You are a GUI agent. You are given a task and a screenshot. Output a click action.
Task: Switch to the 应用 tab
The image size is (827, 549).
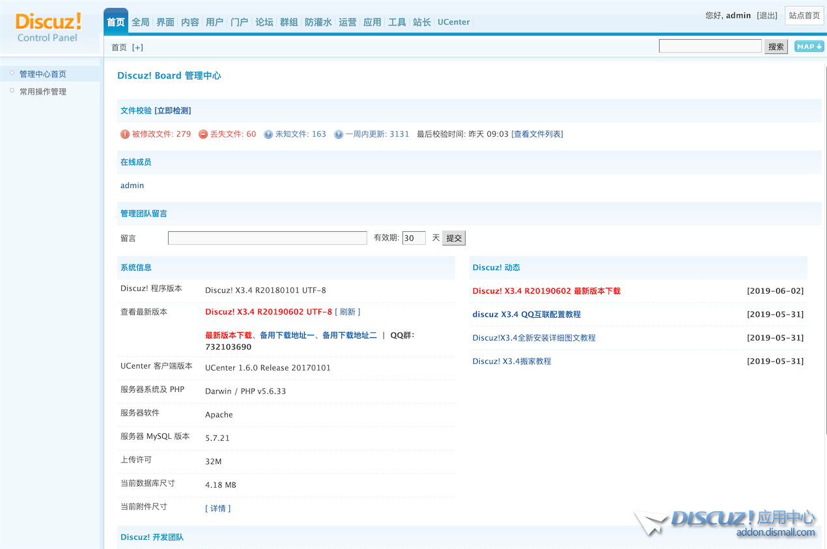click(x=372, y=22)
